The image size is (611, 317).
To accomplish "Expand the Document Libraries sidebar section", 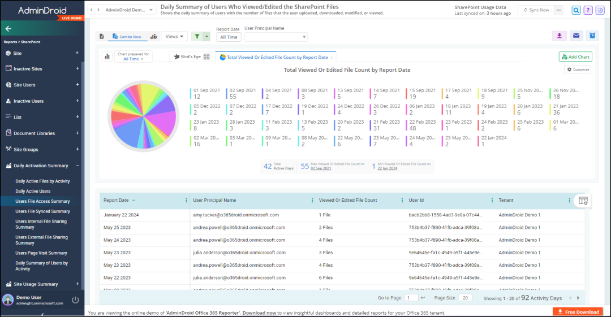I will pos(77,133).
